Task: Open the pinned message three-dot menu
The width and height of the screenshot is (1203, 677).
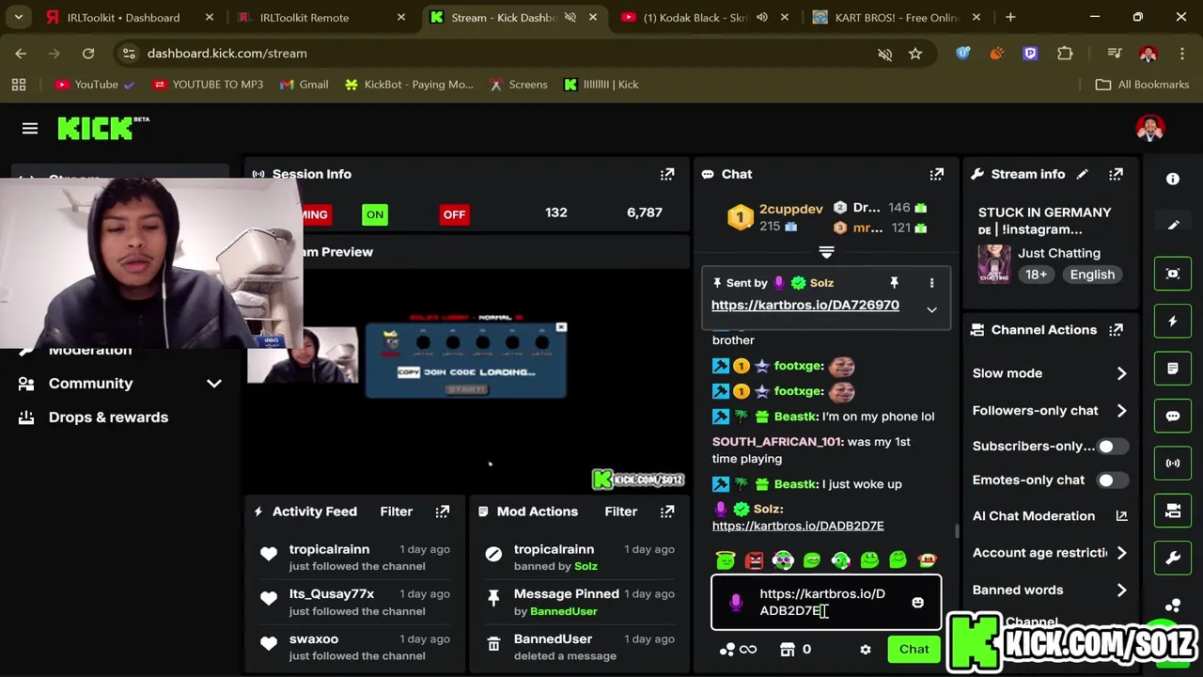Action: pyautogui.click(x=931, y=283)
